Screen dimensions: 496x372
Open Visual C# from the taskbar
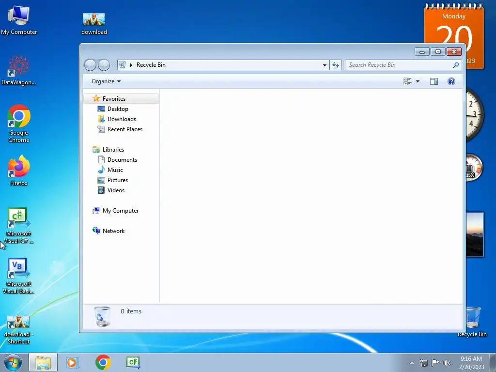(133, 362)
